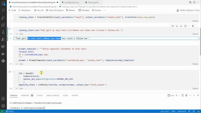This screenshot has width=201, height=113.
Task: Restart the notebook kernel
Action: [70, 10]
